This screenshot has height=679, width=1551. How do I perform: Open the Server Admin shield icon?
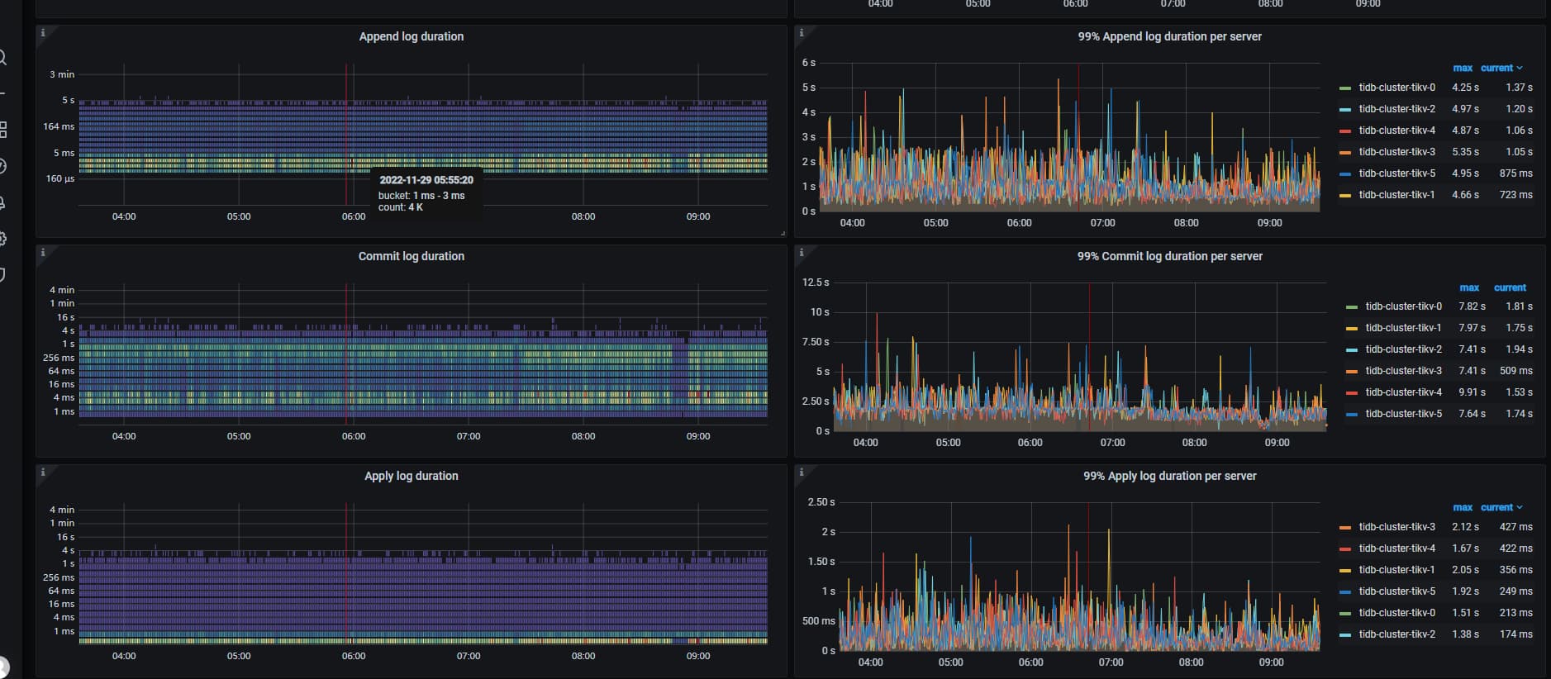[x=3, y=274]
